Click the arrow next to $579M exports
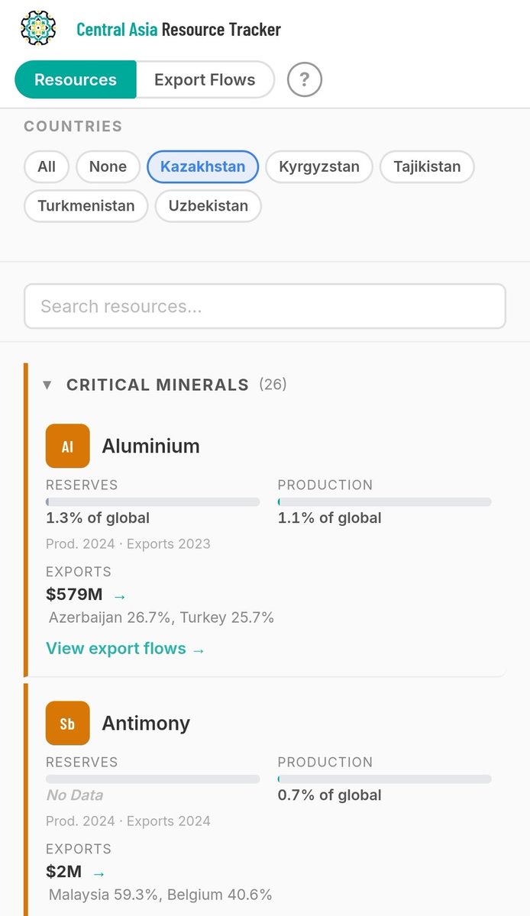Viewport: 530px width, 916px height. click(120, 596)
